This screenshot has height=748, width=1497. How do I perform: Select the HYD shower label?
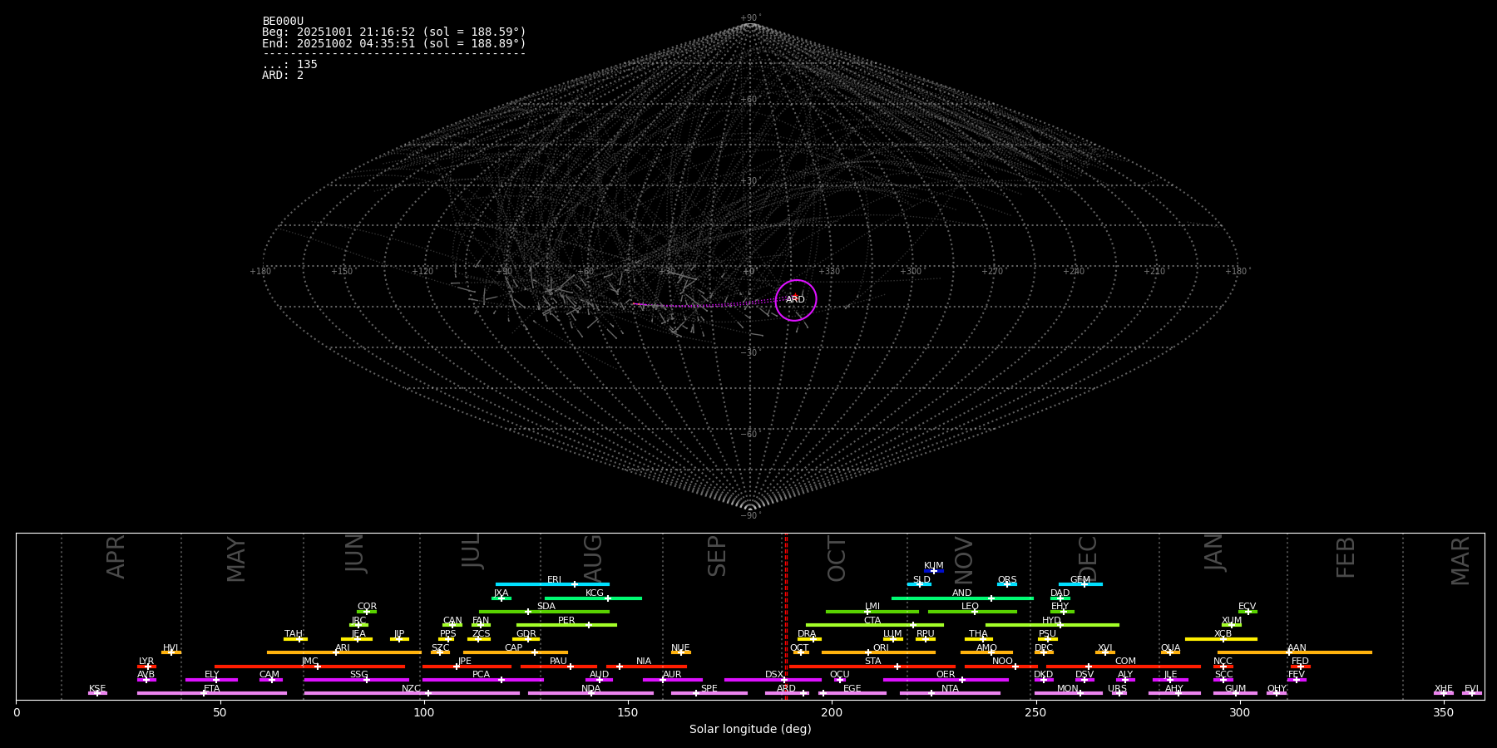click(x=1052, y=621)
